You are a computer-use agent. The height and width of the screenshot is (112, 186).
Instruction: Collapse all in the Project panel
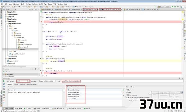[32, 9]
